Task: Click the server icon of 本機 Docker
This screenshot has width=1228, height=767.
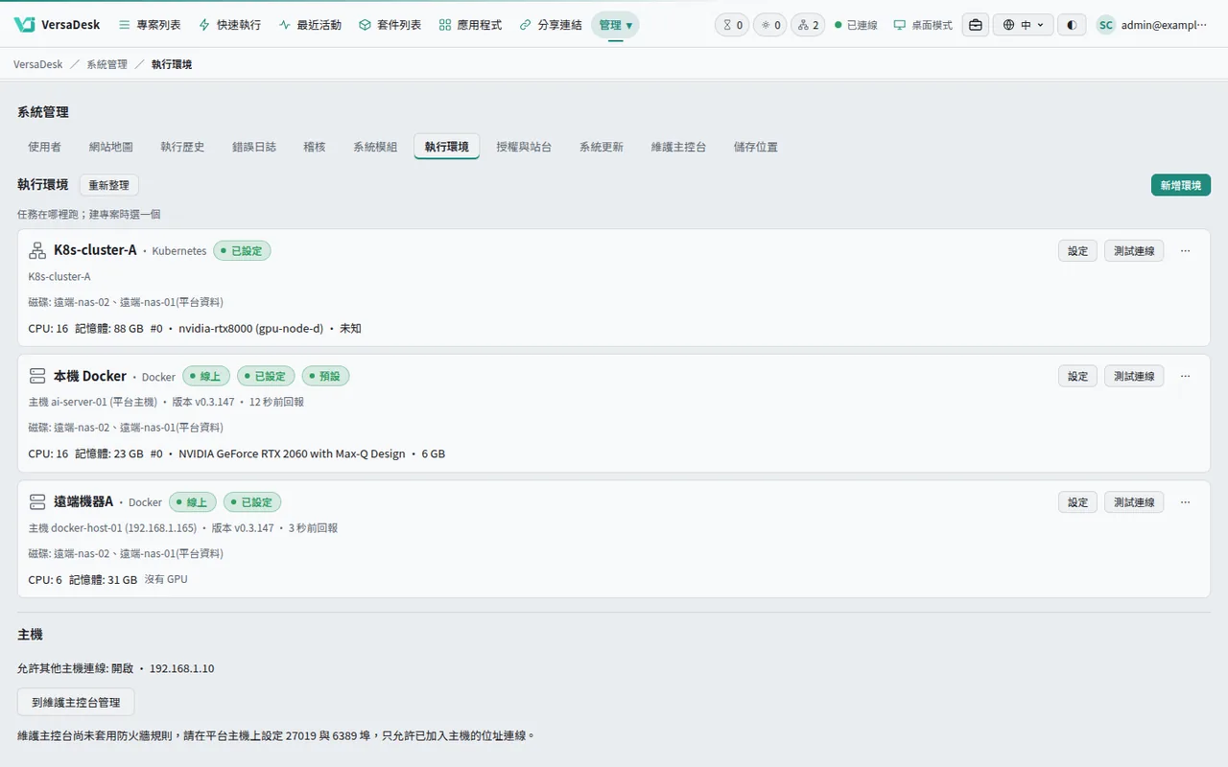Action: [37, 376]
